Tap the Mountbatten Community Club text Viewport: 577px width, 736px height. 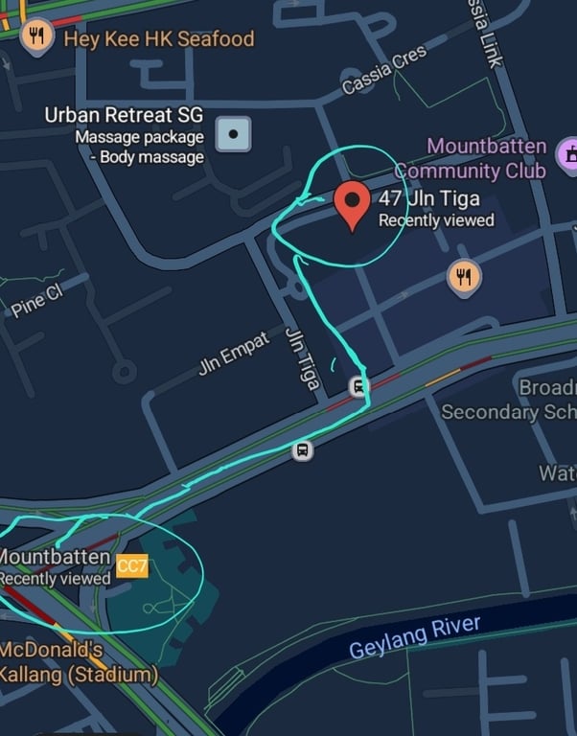471,159
